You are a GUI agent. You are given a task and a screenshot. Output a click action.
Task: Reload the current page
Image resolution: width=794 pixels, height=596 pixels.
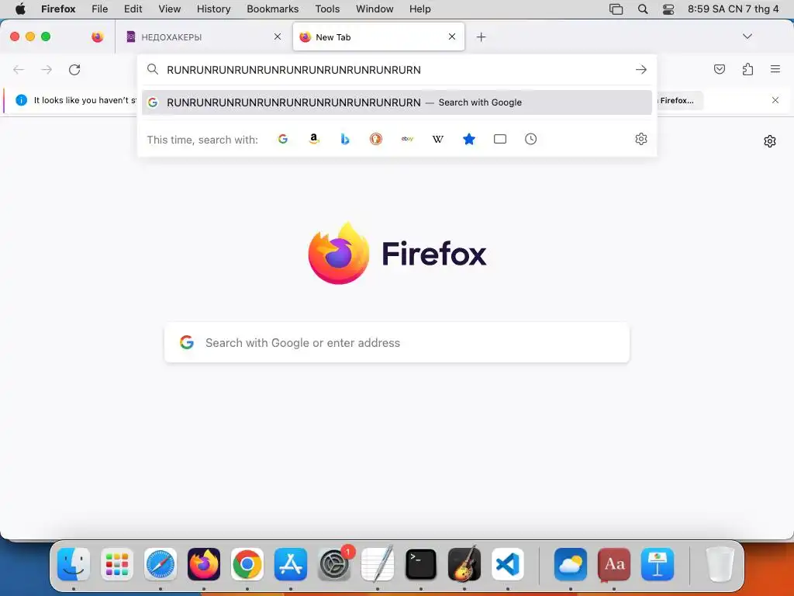[74, 69]
